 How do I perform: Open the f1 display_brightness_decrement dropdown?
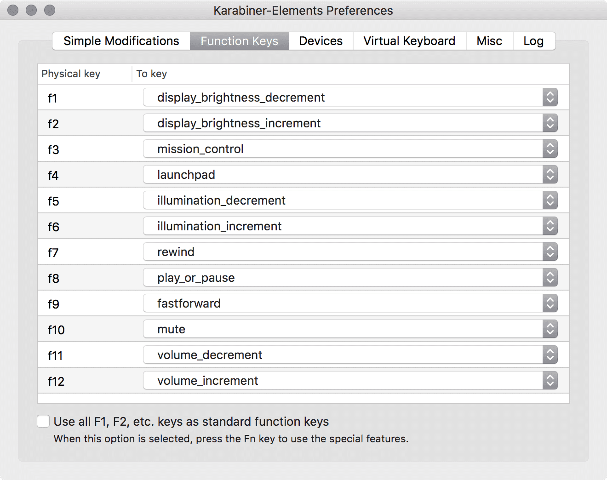click(350, 97)
